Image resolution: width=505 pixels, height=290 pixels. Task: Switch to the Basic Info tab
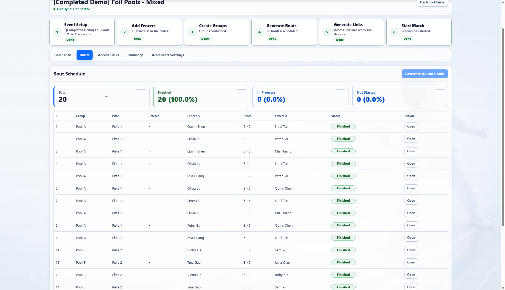(63, 55)
